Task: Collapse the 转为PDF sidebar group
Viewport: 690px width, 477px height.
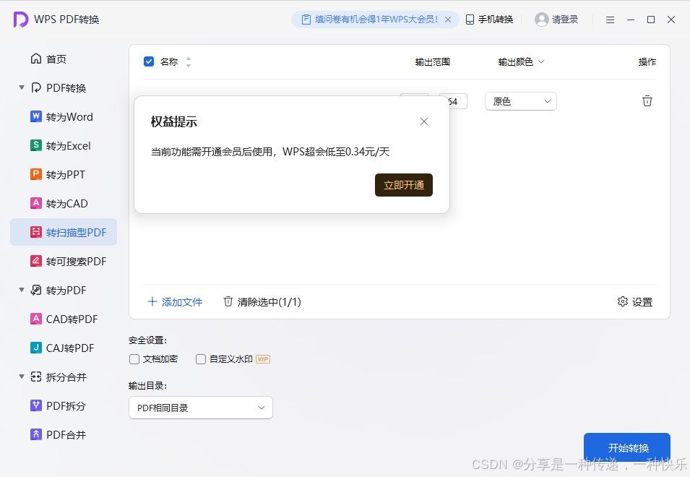Action: [22, 290]
